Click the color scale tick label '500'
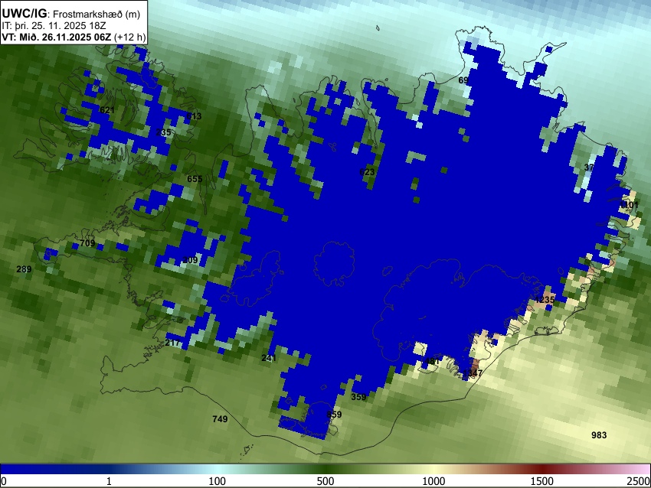Image resolution: width=651 pixels, height=488 pixels. pyautogui.click(x=325, y=481)
